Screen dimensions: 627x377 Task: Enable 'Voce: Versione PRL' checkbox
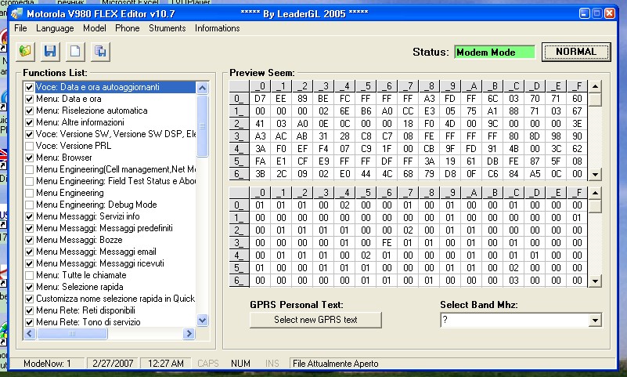(29, 146)
